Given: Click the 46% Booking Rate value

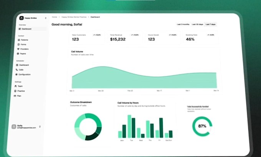Looking at the screenshot, I should 190,39.
